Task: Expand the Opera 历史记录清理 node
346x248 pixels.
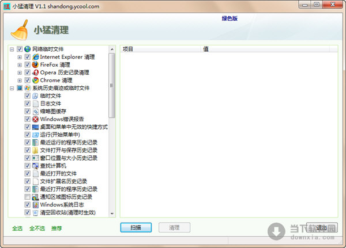Action: click(20, 73)
